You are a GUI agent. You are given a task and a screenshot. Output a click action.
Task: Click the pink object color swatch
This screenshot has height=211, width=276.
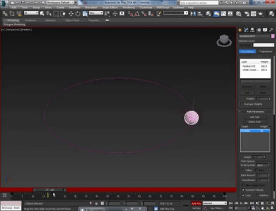pyautogui.click(x=273, y=36)
